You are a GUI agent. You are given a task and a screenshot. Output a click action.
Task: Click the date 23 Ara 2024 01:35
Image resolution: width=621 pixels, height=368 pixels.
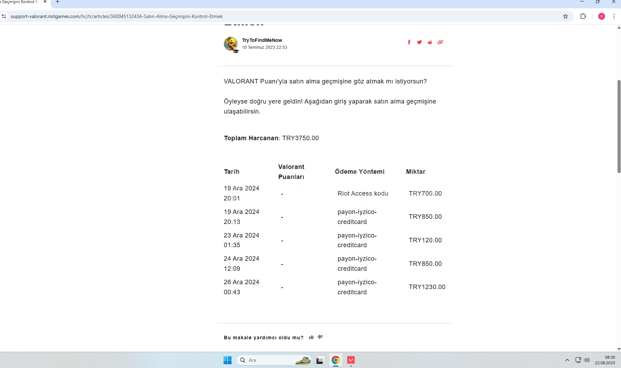click(242, 240)
